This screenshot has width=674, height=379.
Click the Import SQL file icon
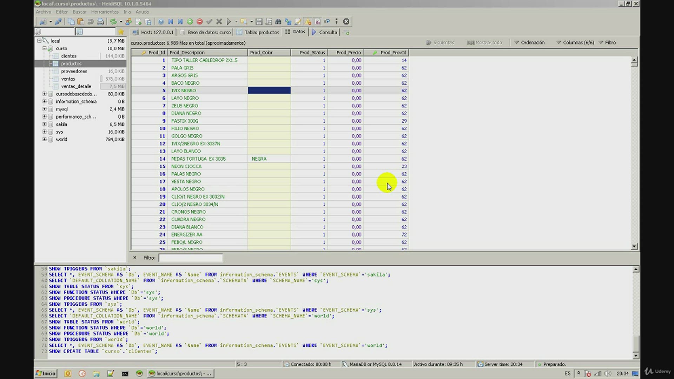[x=138, y=22]
